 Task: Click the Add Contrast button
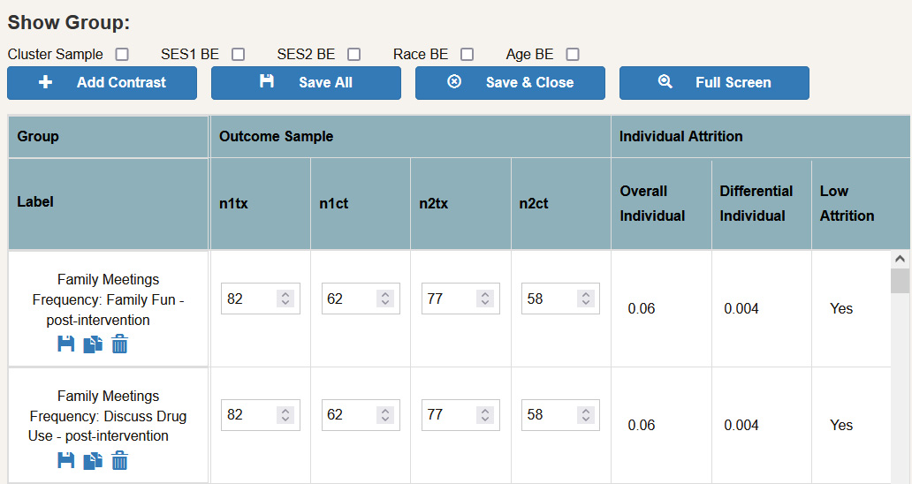(102, 82)
